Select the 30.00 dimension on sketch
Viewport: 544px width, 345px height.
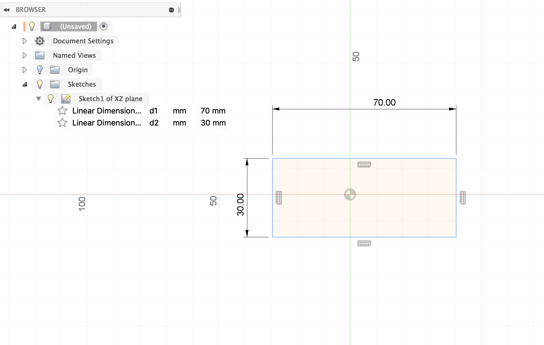click(240, 205)
